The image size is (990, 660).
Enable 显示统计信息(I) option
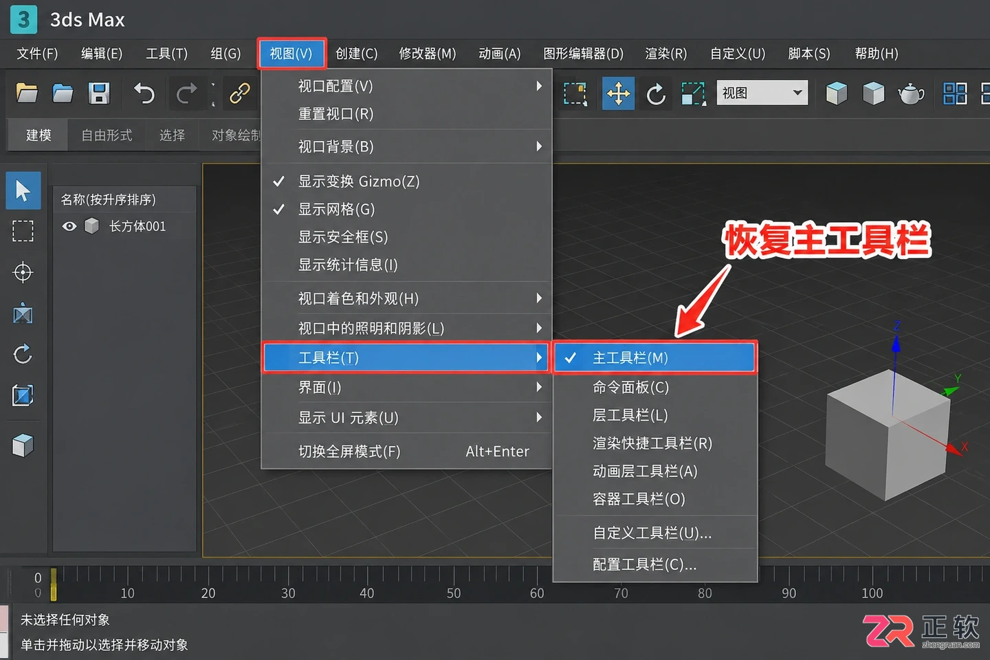pos(407,265)
